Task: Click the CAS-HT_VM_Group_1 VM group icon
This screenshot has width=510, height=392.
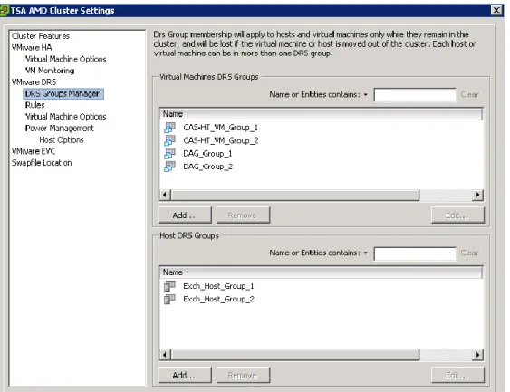Action: (x=169, y=128)
